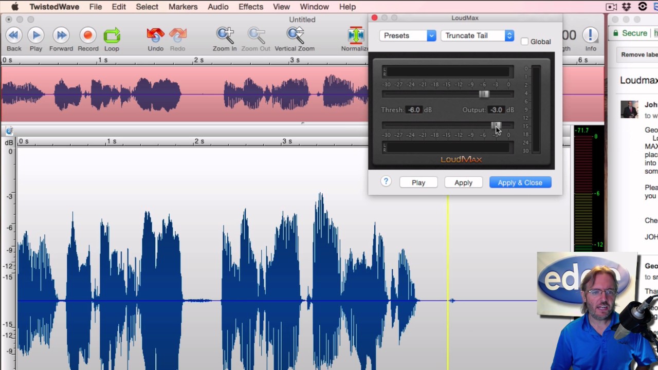Image resolution: width=658 pixels, height=370 pixels.
Task: Open the Edit menu
Action: (x=119, y=7)
